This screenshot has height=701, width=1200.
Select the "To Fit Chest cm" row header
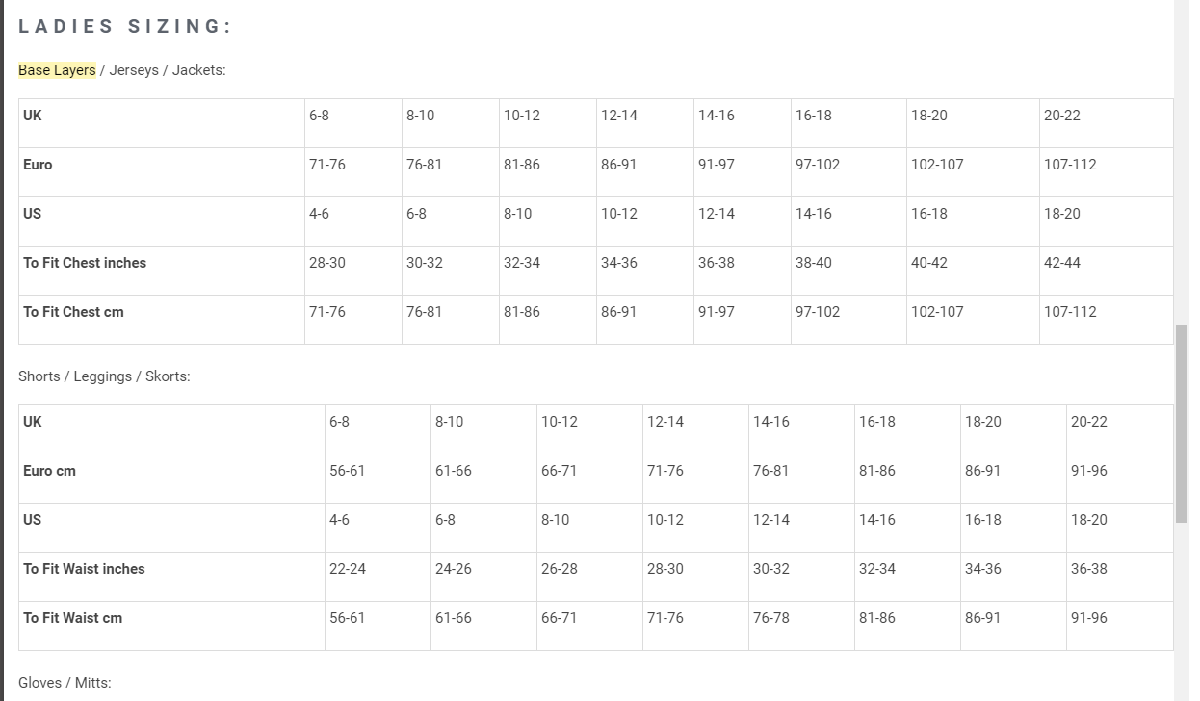(73, 312)
